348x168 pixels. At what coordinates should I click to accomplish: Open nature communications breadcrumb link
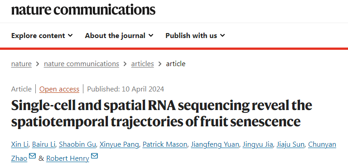(82, 64)
